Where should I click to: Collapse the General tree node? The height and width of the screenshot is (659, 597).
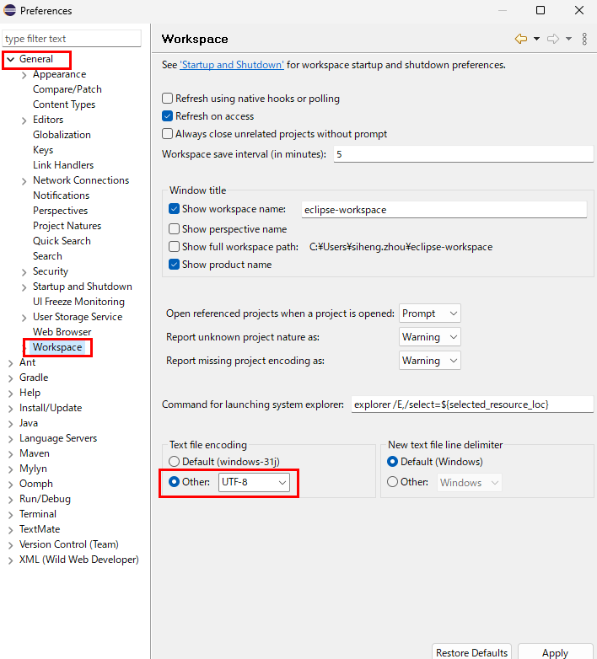point(10,59)
